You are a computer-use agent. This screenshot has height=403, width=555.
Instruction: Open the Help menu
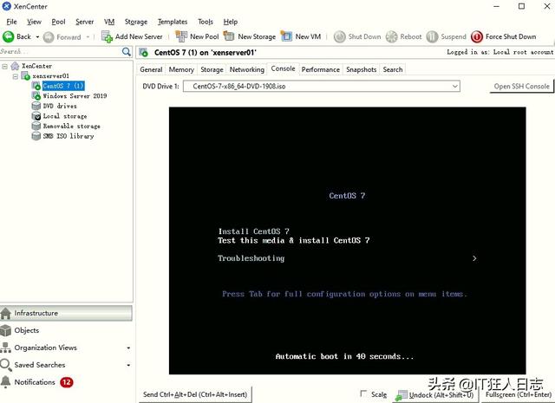coord(231,22)
